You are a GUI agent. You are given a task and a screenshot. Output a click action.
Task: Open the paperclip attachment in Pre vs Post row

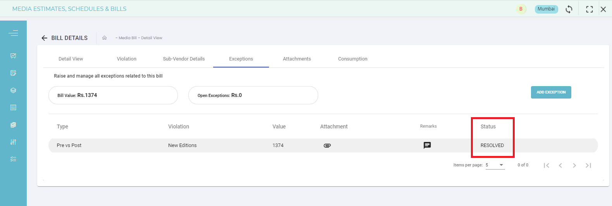coord(327,145)
